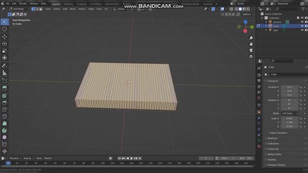Open the Modifier properties wrench tab

(259, 118)
